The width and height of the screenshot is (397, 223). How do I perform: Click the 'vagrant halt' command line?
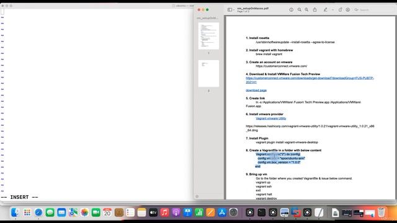pos(264,195)
